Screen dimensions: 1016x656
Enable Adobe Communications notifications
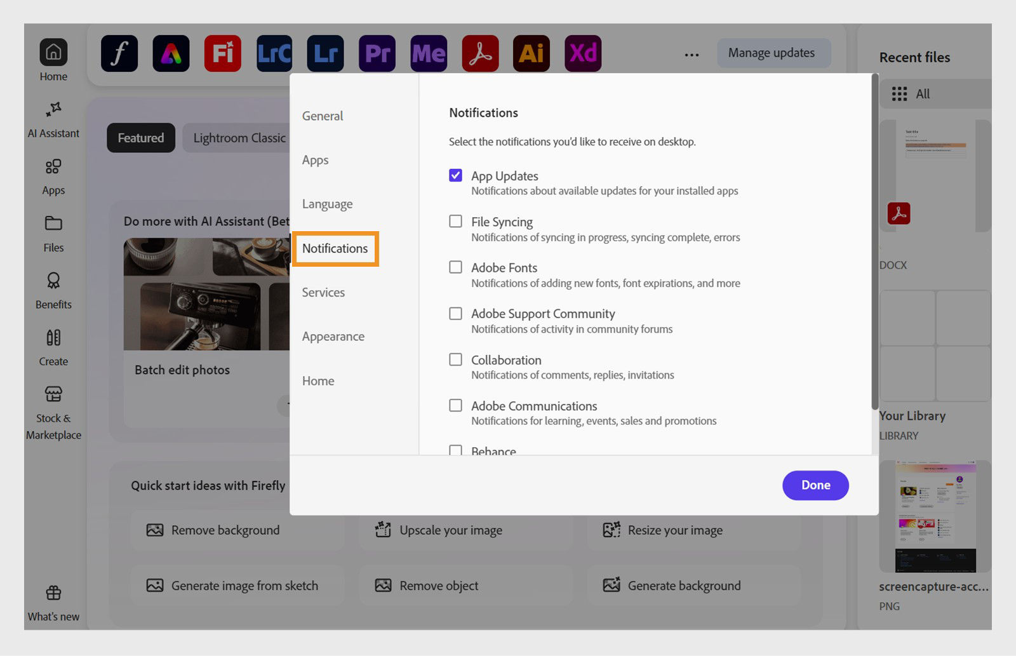tap(455, 405)
